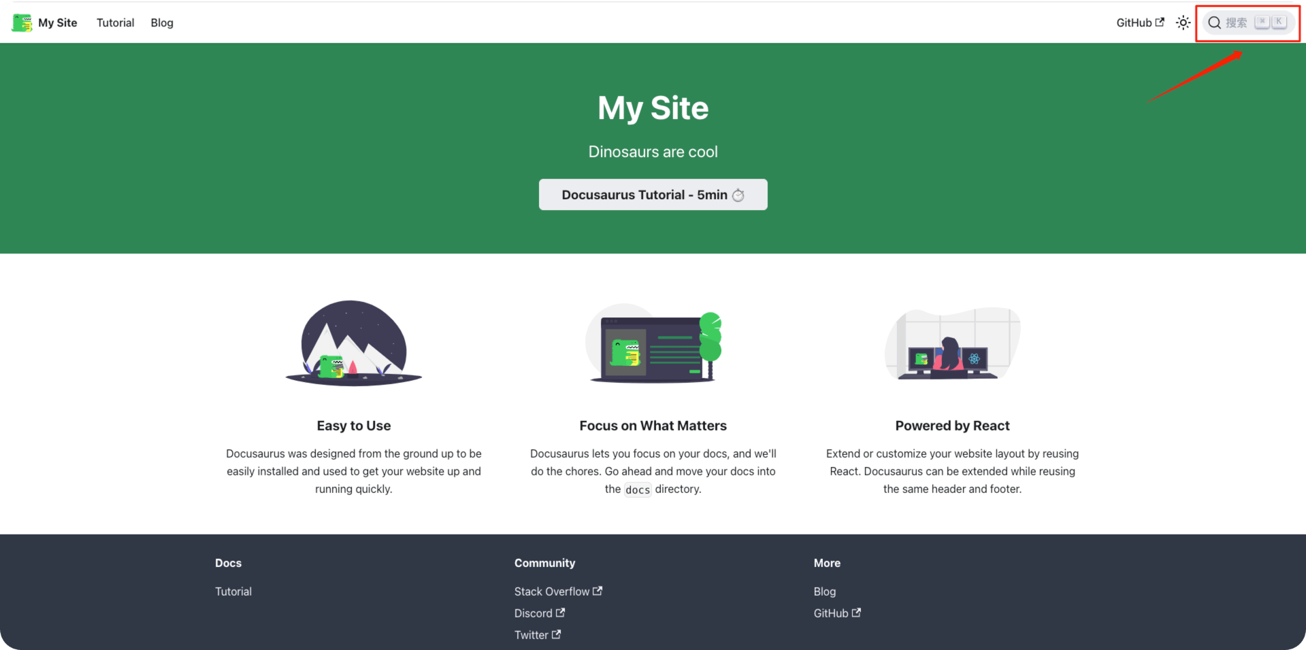Image resolution: width=1306 pixels, height=650 pixels.
Task: Open the GitHub link in footer
Action: tap(837, 613)
